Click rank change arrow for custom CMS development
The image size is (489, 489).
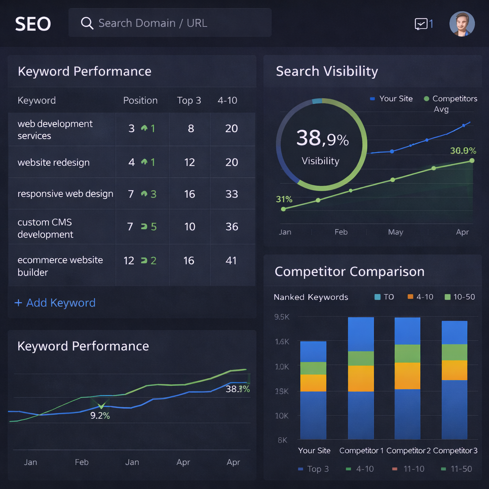[x=144, y=226]
